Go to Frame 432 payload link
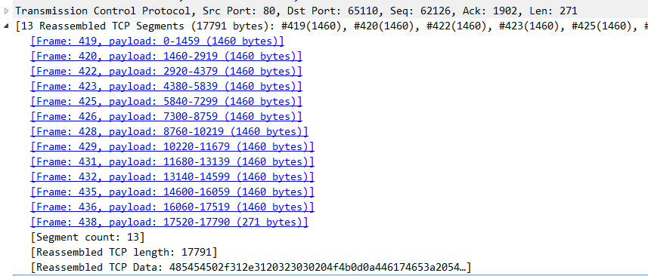 [172, 176]
